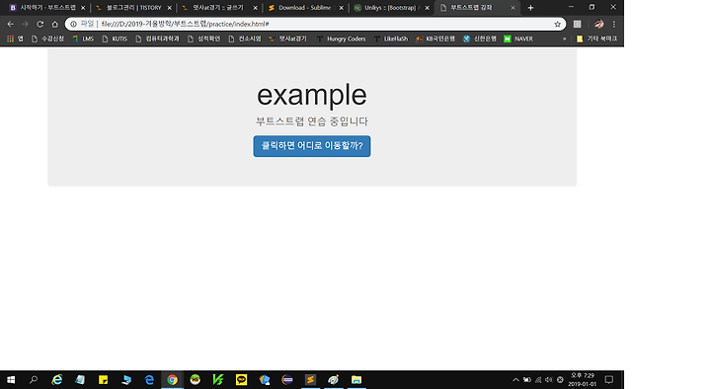
Task: Click the blue '클릭하면 어디로 이동할까?' button
Action: (x=311, y=146)
